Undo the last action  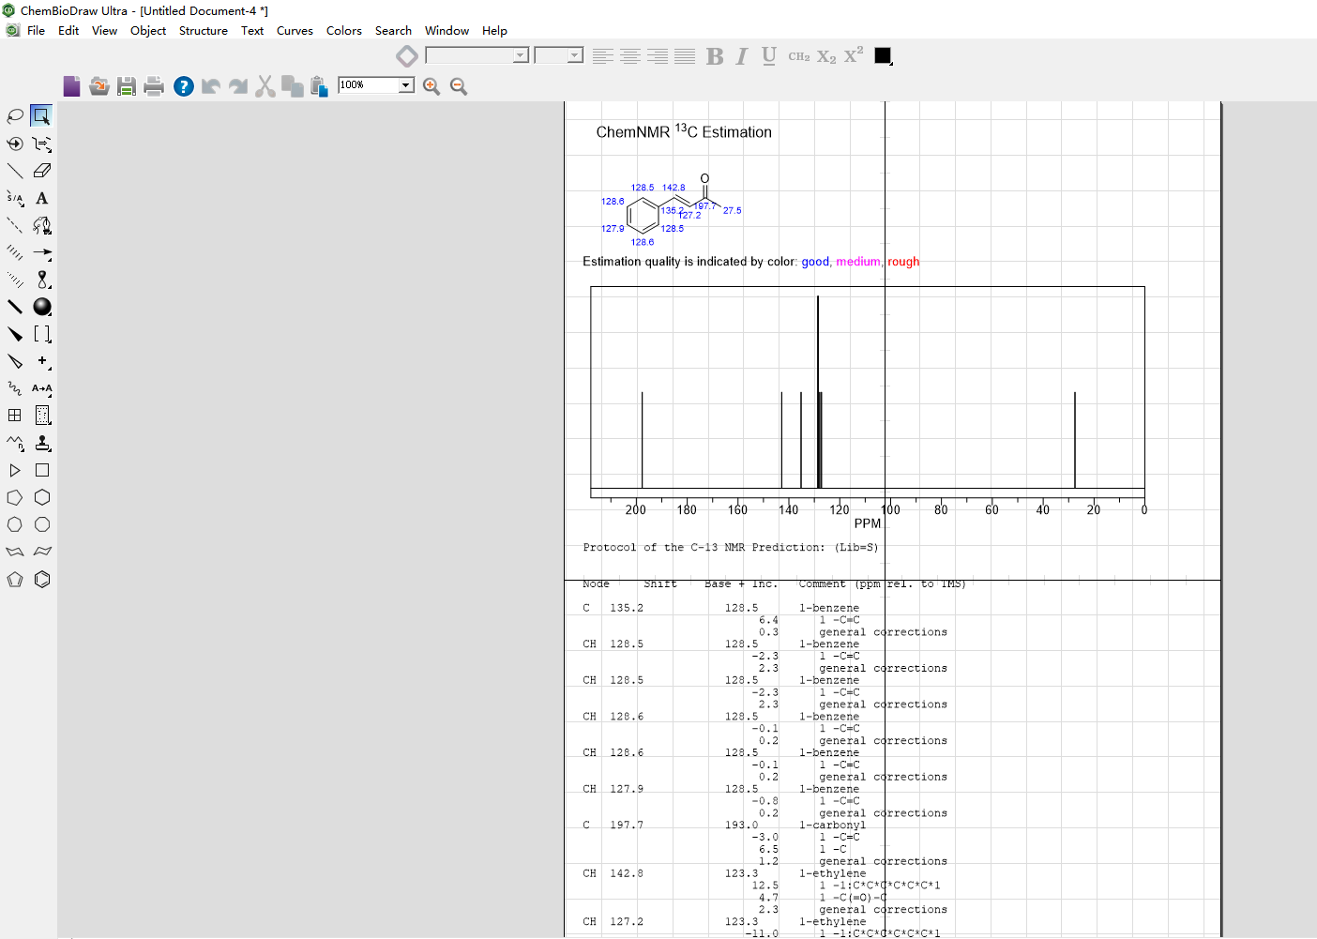coord(211,86)
